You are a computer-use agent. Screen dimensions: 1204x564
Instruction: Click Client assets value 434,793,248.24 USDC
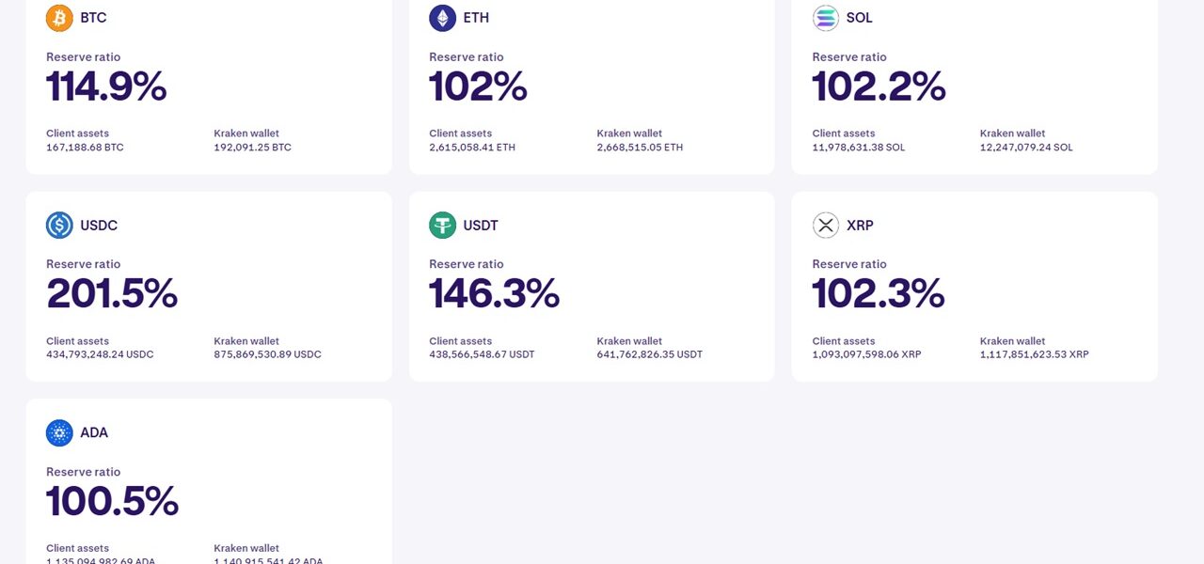tap(100, 355)
